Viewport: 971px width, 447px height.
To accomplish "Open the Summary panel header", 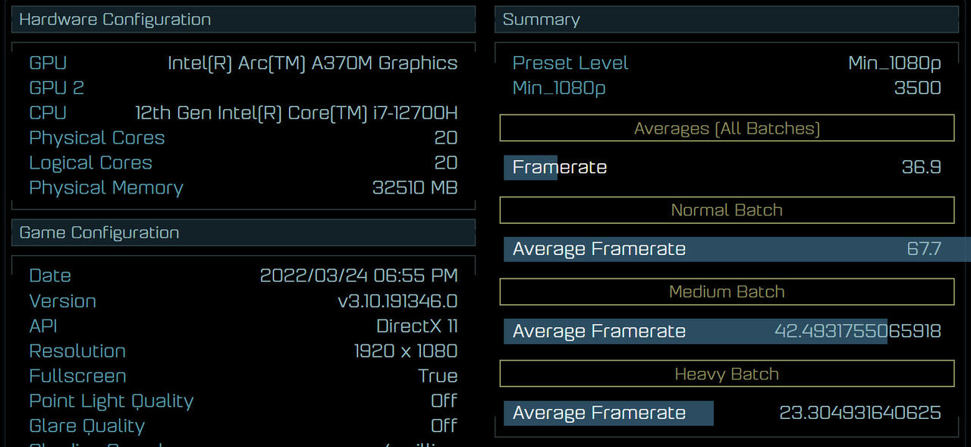I will [x=541, y=19].
